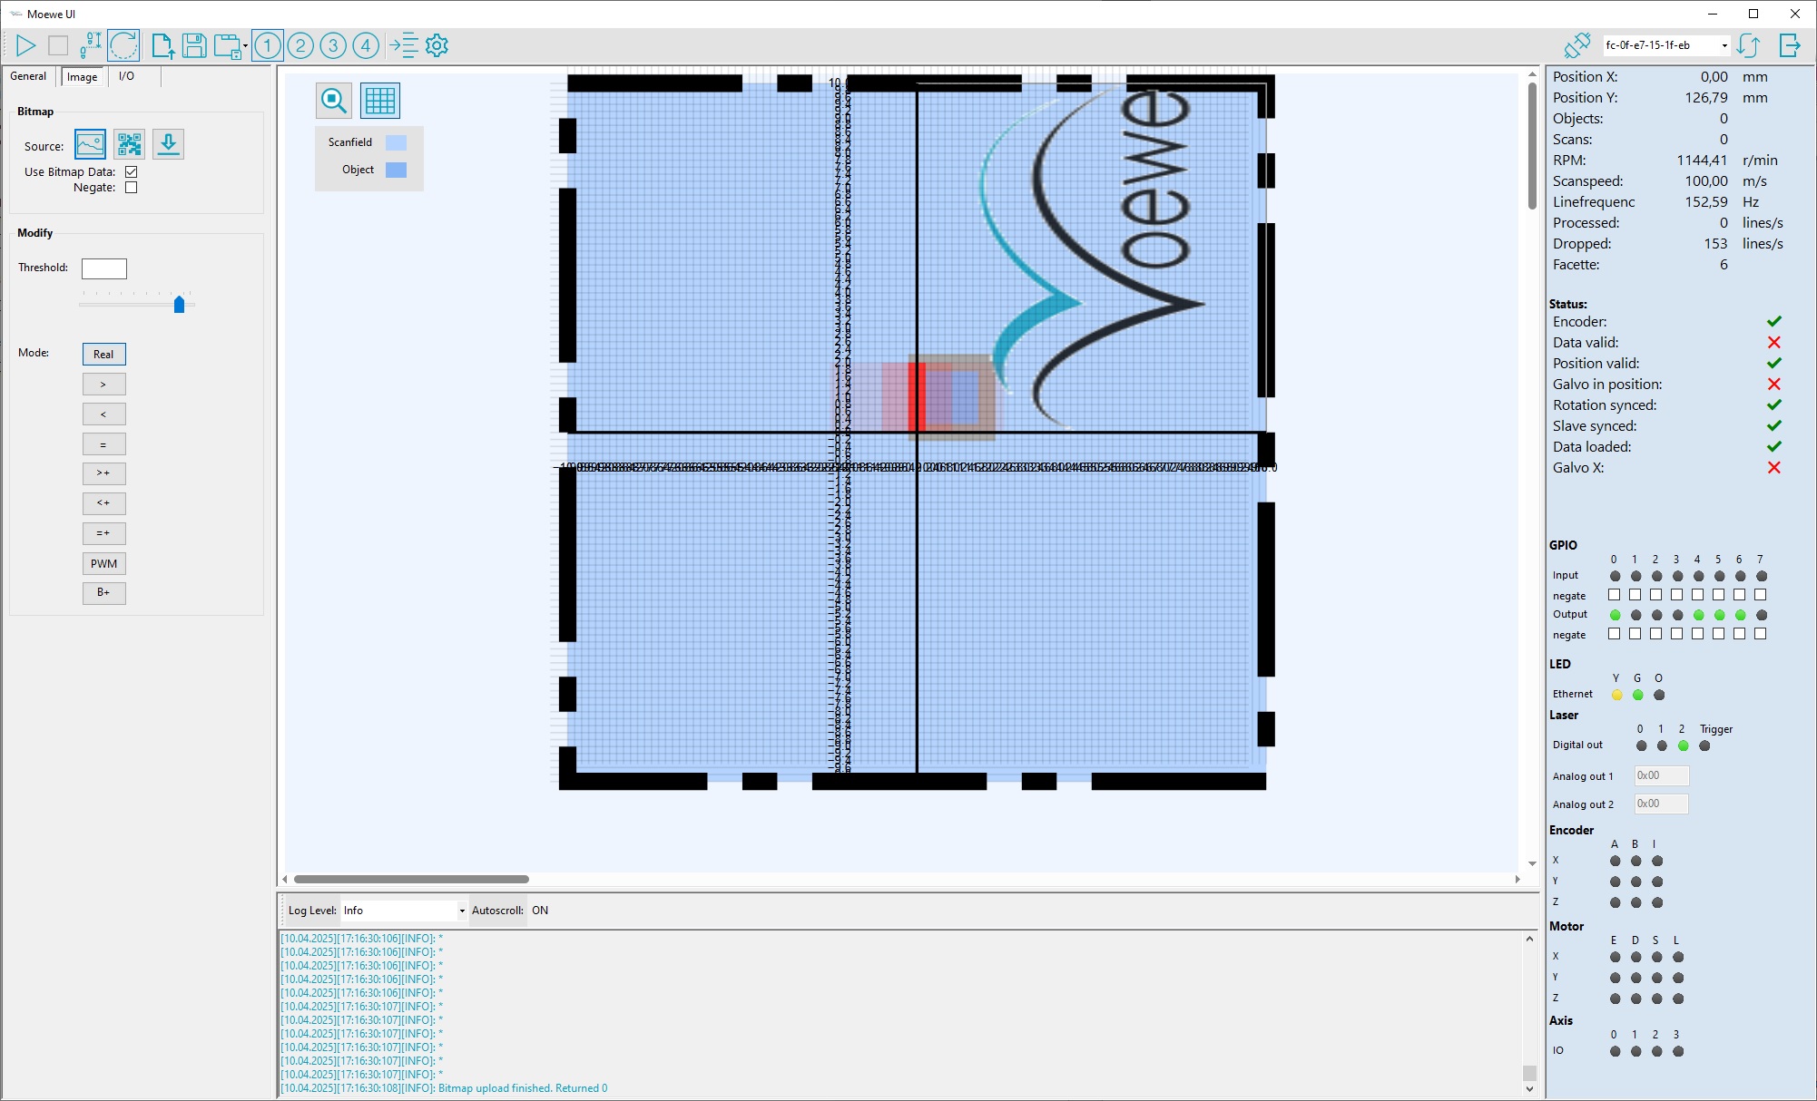Switch to the Image tab
This screenshot has height=1101, width=1817.
(82, 77)
